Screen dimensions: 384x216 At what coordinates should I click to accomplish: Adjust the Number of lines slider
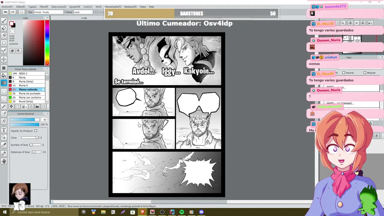pos(35,145)
